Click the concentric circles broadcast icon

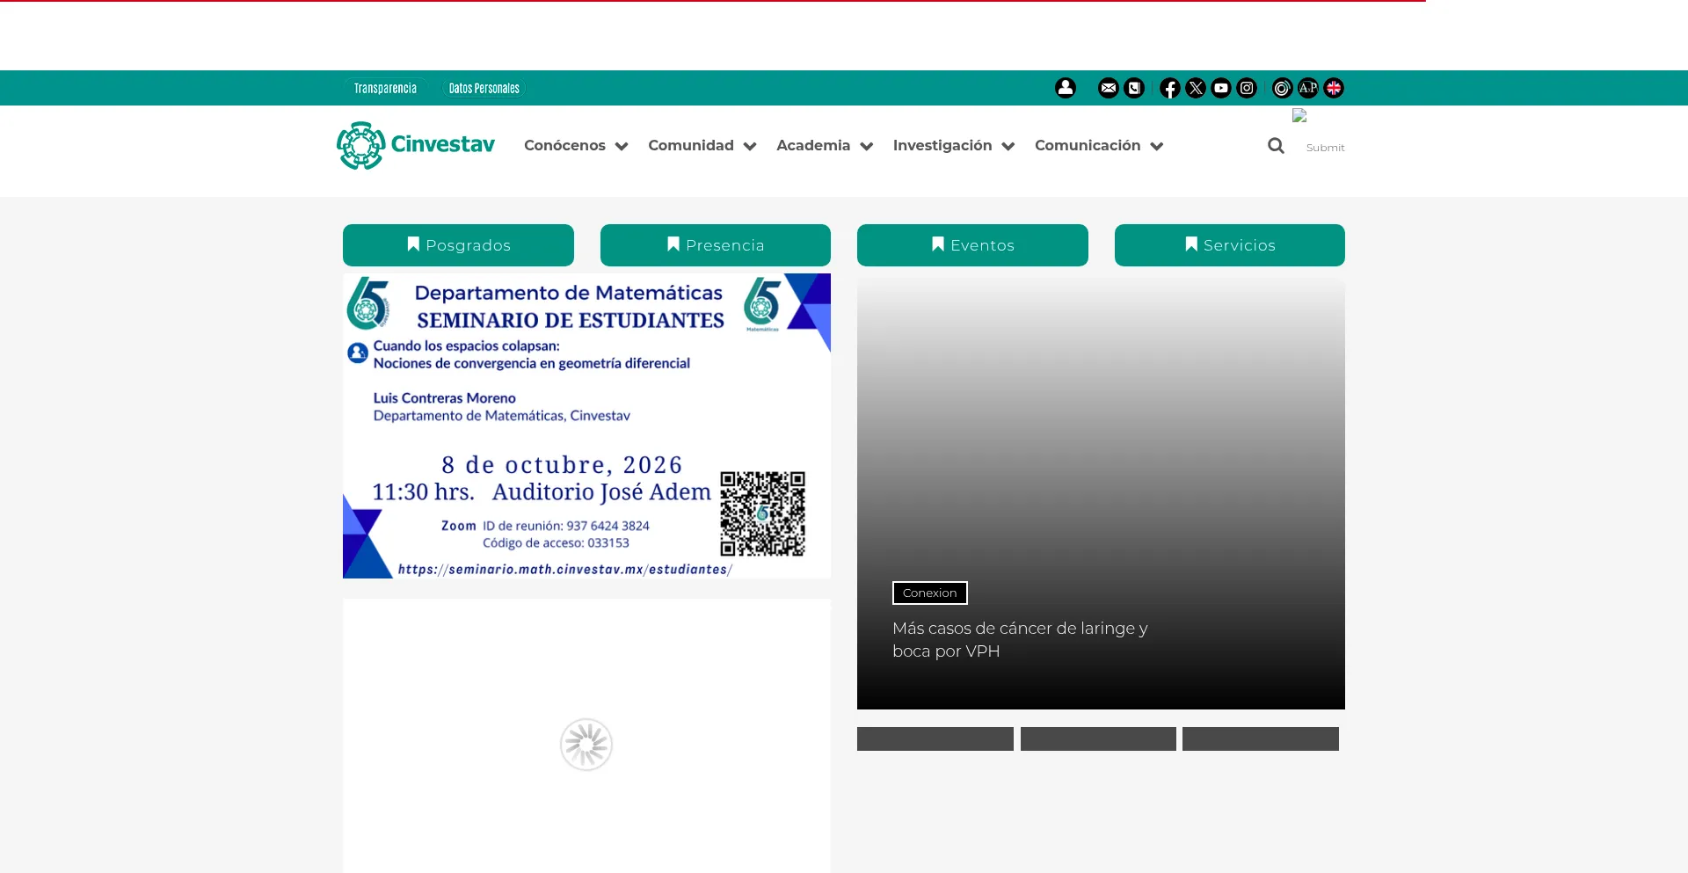[1282, 88]
